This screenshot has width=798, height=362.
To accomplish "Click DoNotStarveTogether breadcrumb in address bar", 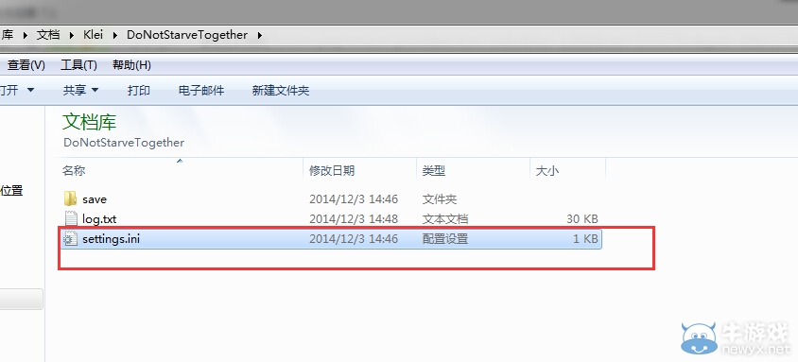I will pyautogui.click(x=187, y=35).
